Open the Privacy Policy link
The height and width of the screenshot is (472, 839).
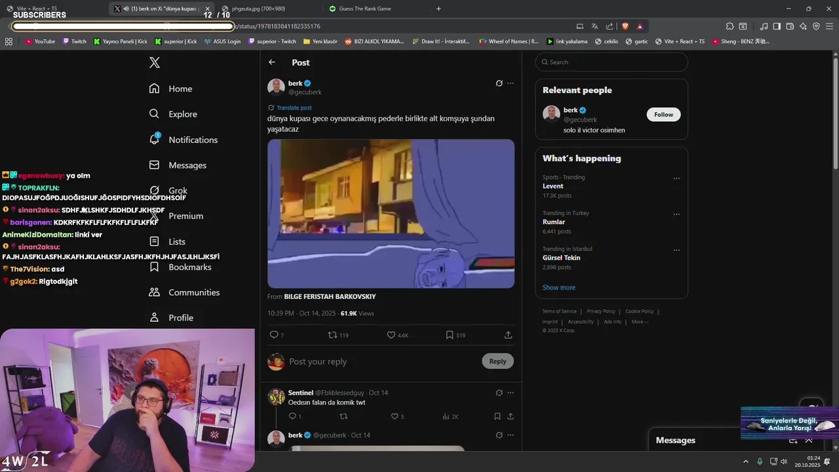(x=601, y=311)
